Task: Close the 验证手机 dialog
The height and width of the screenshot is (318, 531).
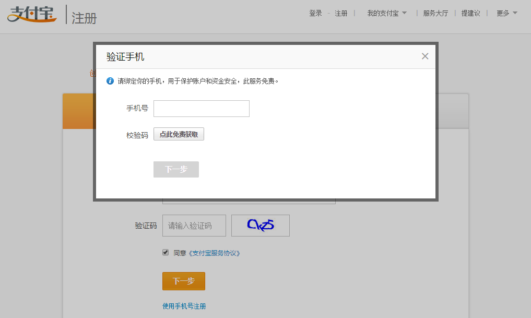Action: coord(425,56)
